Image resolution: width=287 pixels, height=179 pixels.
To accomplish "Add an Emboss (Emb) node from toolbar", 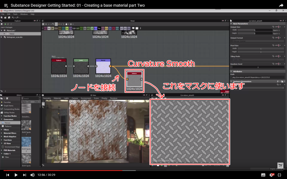I will pos(71,29).
